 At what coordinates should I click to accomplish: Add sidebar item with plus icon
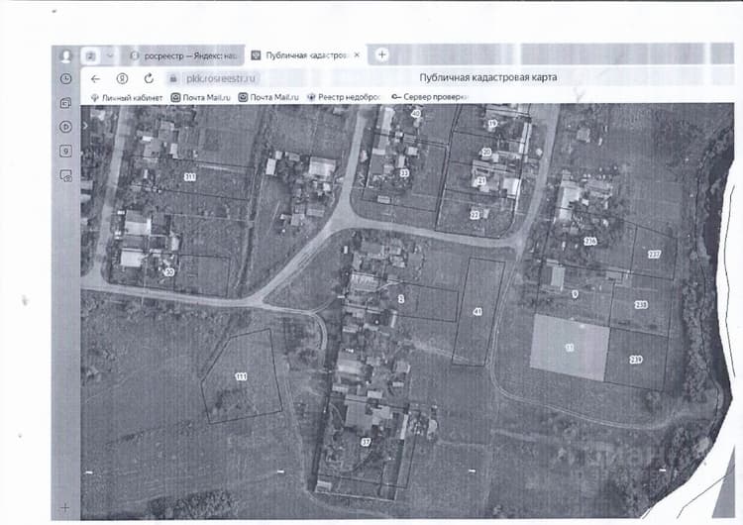point(65,507)
